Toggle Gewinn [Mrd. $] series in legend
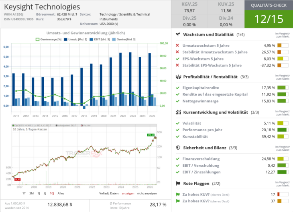The width and height of the screenshot is (293, 212). [124, 40]
